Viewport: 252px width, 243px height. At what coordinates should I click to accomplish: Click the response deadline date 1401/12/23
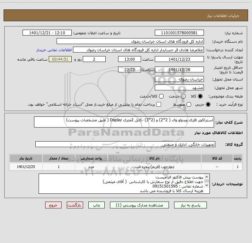click(179, 59)
